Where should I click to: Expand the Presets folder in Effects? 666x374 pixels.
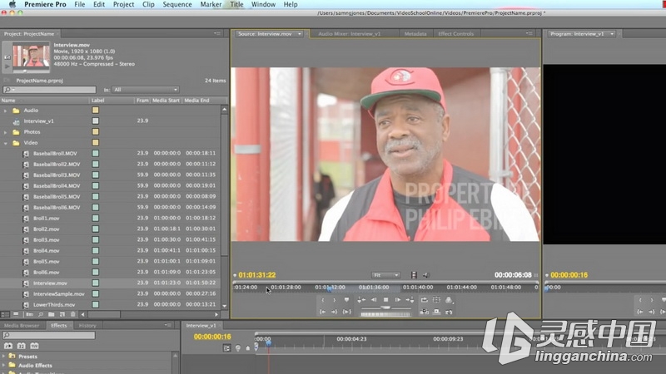4,357
